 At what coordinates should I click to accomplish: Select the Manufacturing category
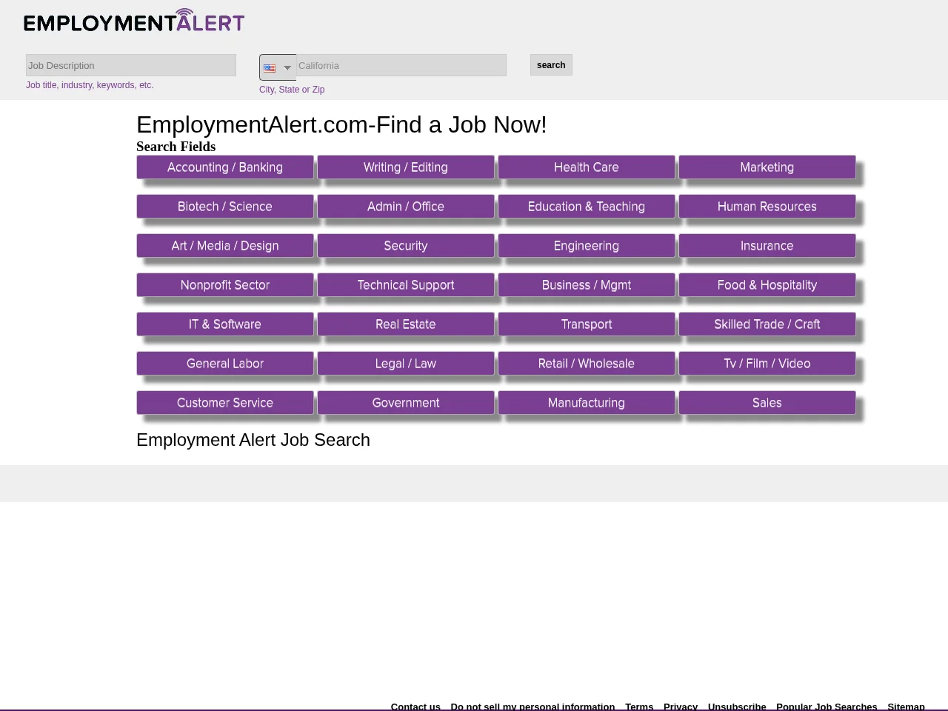point(587,403)
